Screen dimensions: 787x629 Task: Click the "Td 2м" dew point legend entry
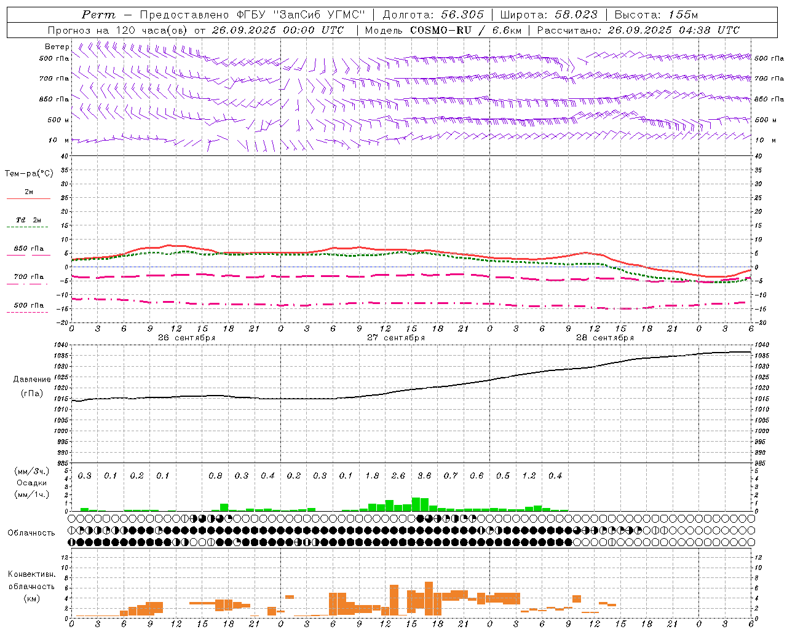tap(28, 220)
